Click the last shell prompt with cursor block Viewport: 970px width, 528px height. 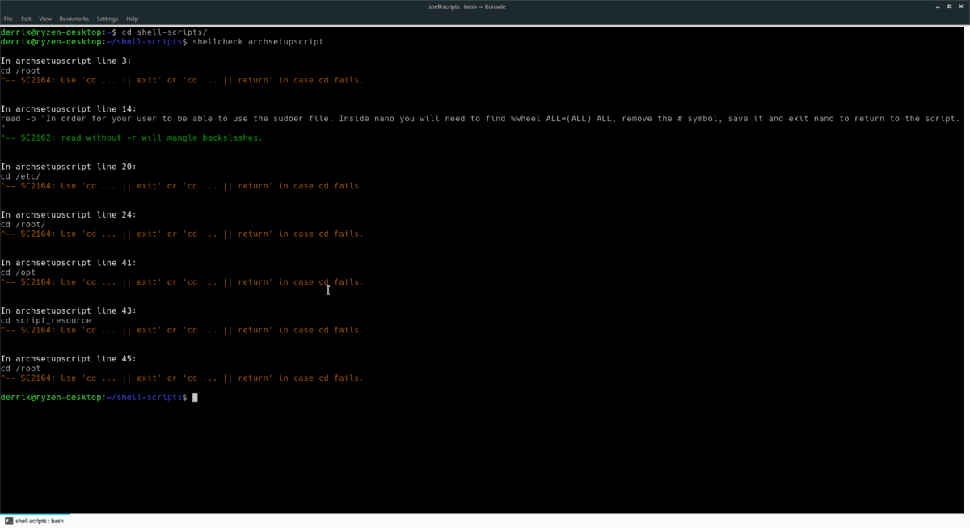pyautogui.click(x=99, y=397)
